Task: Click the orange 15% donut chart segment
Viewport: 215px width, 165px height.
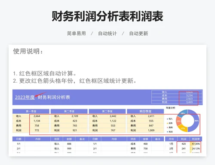Action: 178,121
